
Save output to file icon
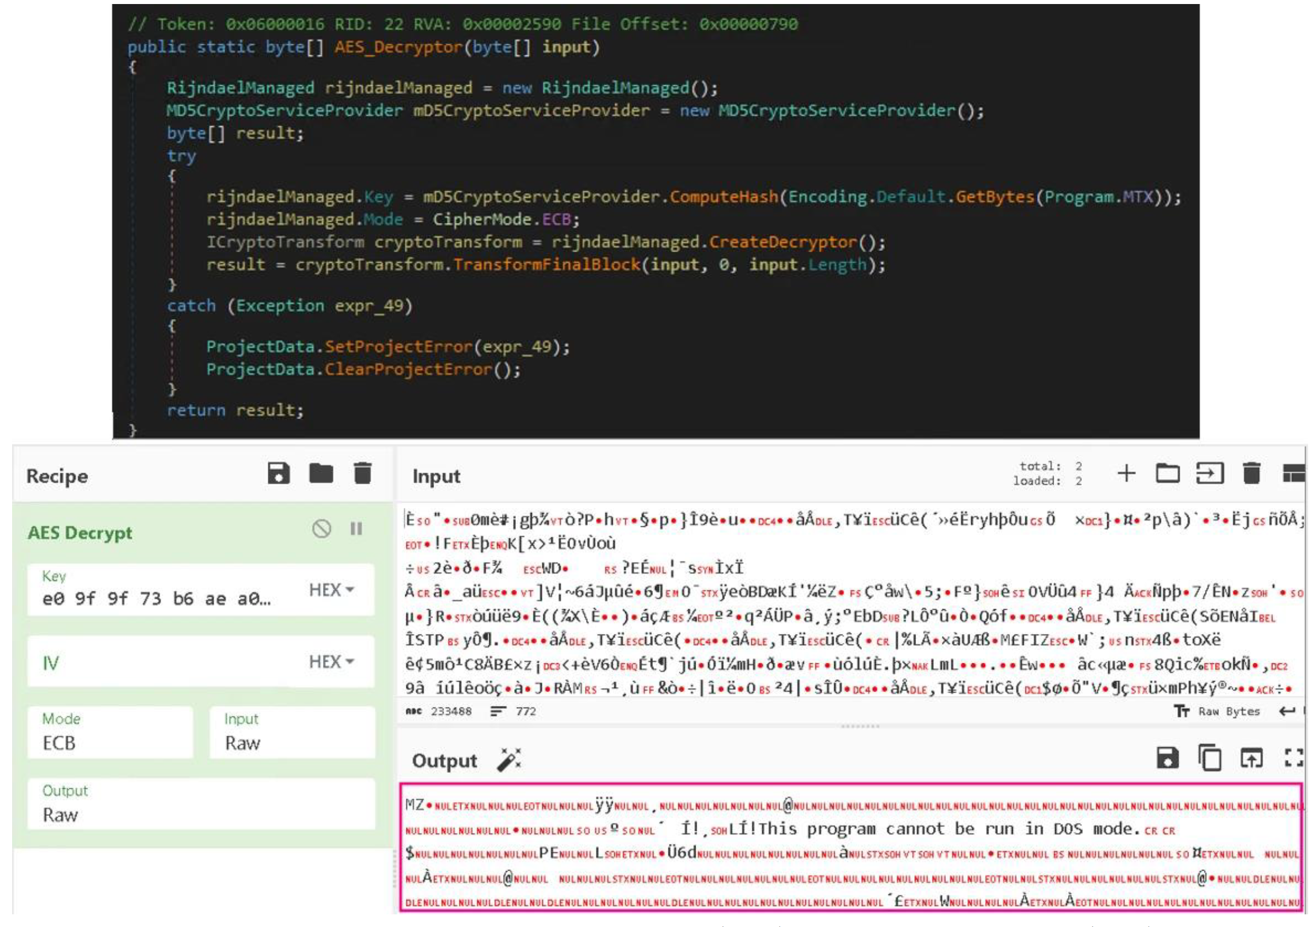coord(1168,758)
